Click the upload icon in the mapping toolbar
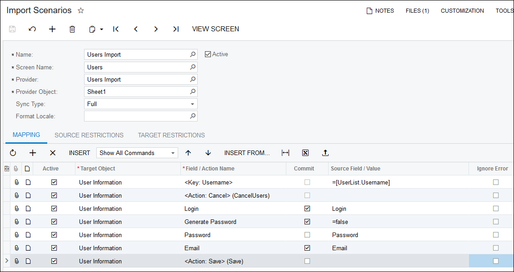 (325, 153)
